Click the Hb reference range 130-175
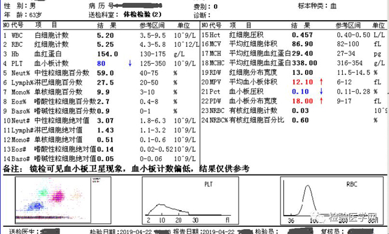The width and height of the screenshot is (389, 234). pos(153,54)
